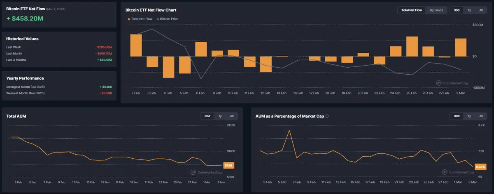Choose All range for Total AUM
The height and width of the screenshot is (194, 494).
point(232,116)
